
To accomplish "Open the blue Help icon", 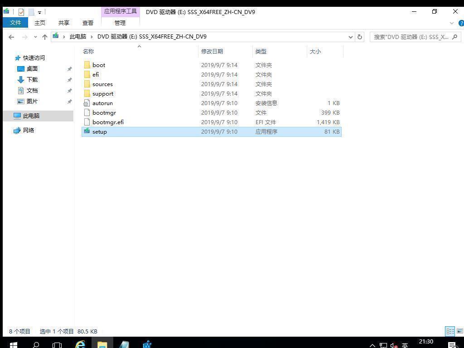I will tap(461, 23).
